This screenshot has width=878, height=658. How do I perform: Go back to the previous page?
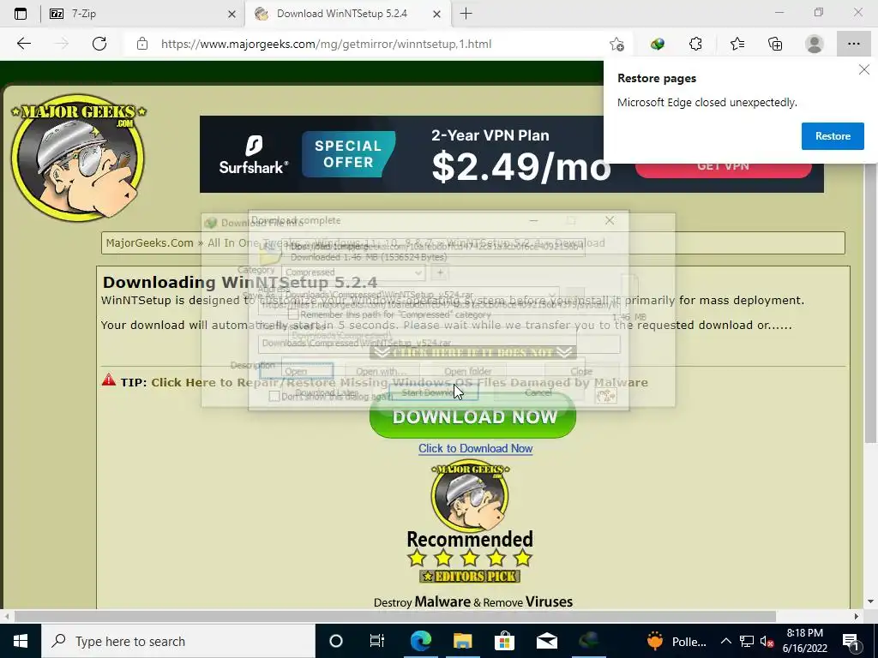(24, 44)
